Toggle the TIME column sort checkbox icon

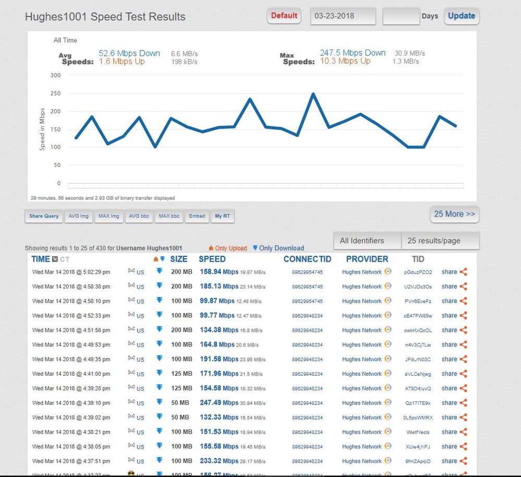[55, 259]
